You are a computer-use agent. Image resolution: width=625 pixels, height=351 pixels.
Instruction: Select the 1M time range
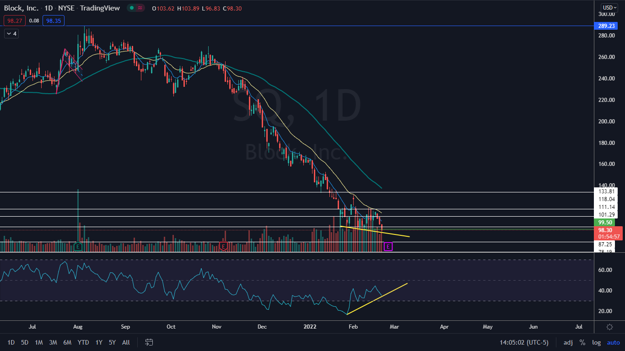[x=39, y=342]
